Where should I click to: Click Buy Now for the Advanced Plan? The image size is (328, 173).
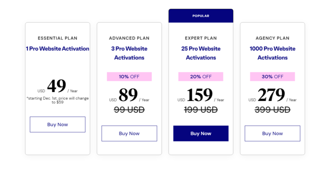[x=129, y=133]
